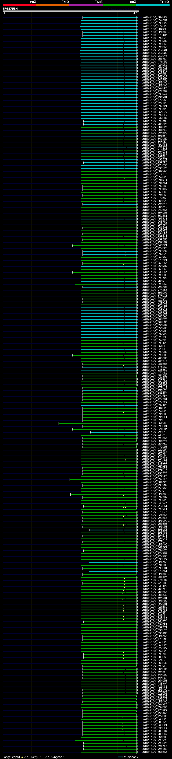Click the UniRef100_C5YVX8 label
Viewport: 172px width, 759px height.
pos(154,68)
